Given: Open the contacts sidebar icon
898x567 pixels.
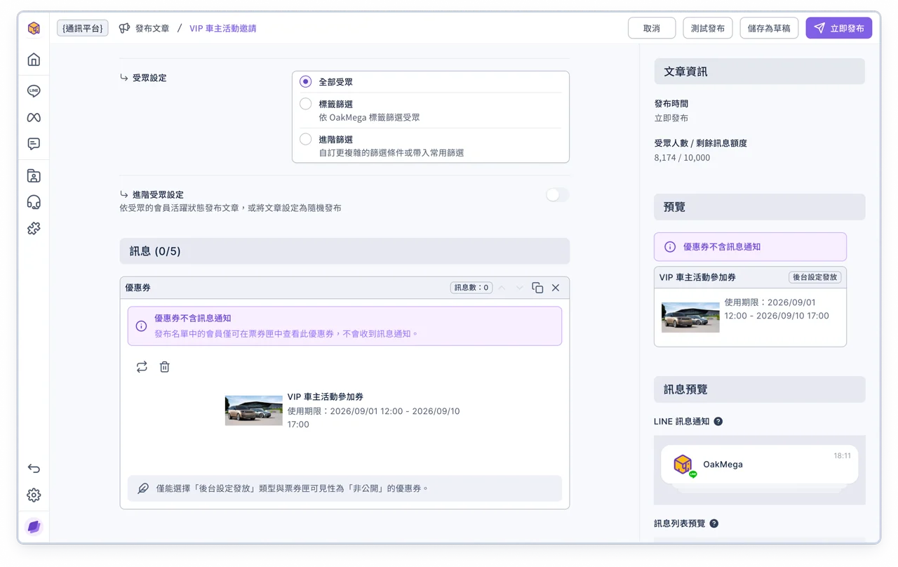Looking at the screenshot, I should coord(34,175).
